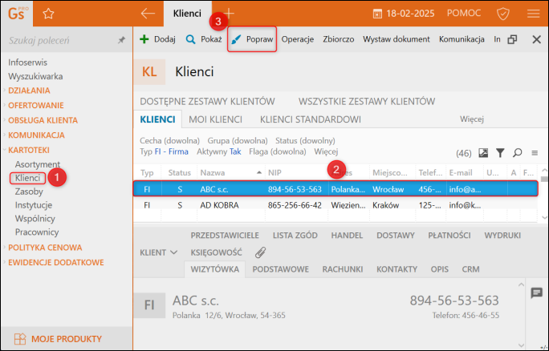Open the hamburger menu icon
This screenshot has height=351, width=549.
click(x=533, y=14)
